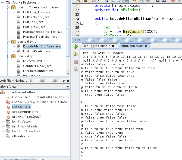Image resolution: width=182 pixels, height=160 pixels.
Task: Click the FileCharCounter.java file icon
Action: 18,71
